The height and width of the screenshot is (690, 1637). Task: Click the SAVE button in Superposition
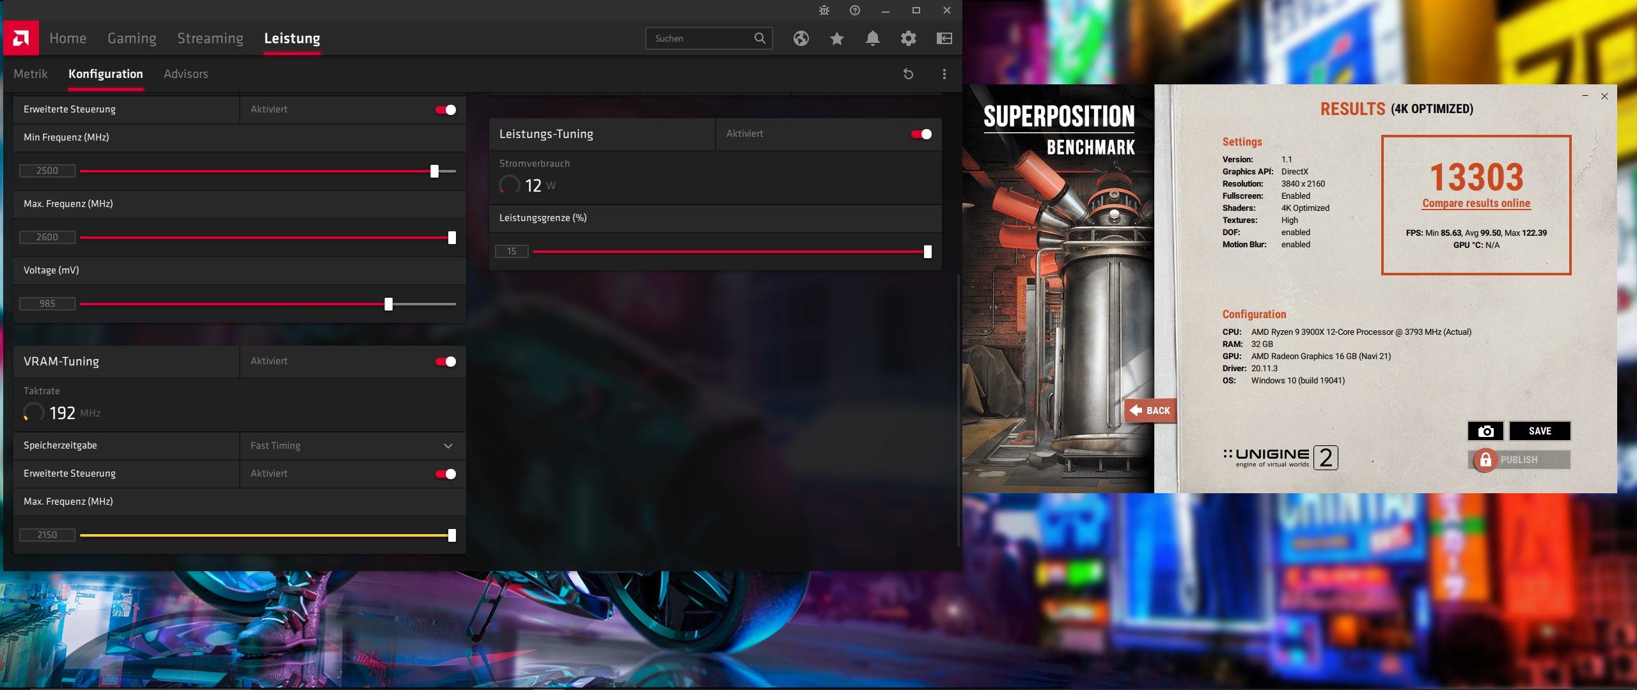[x=1540, y=431]
